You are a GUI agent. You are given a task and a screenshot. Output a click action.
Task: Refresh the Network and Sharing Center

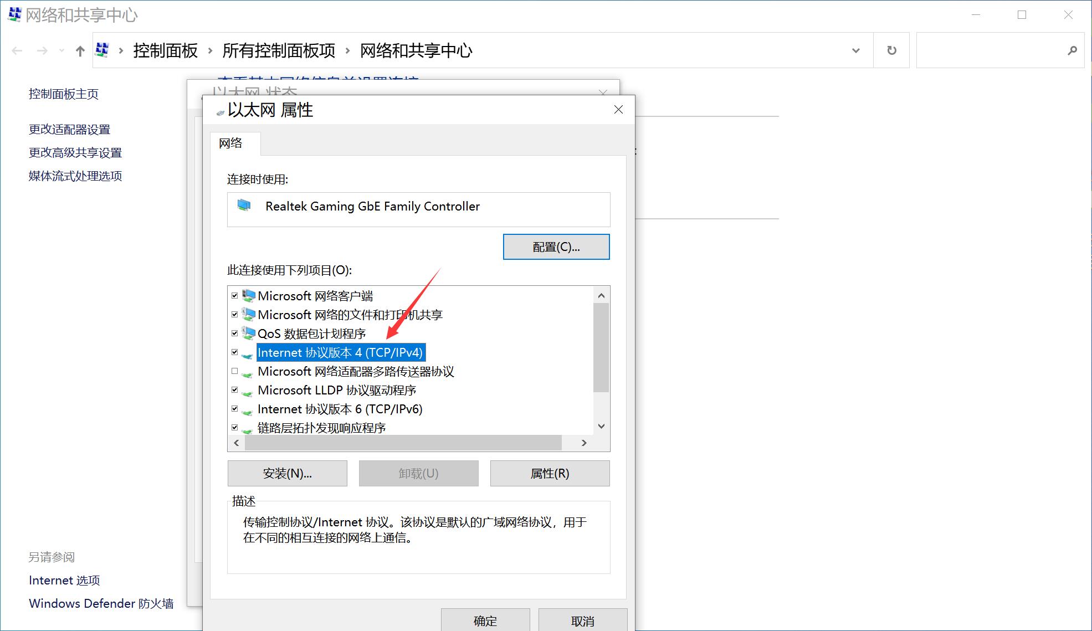[891, 50]
